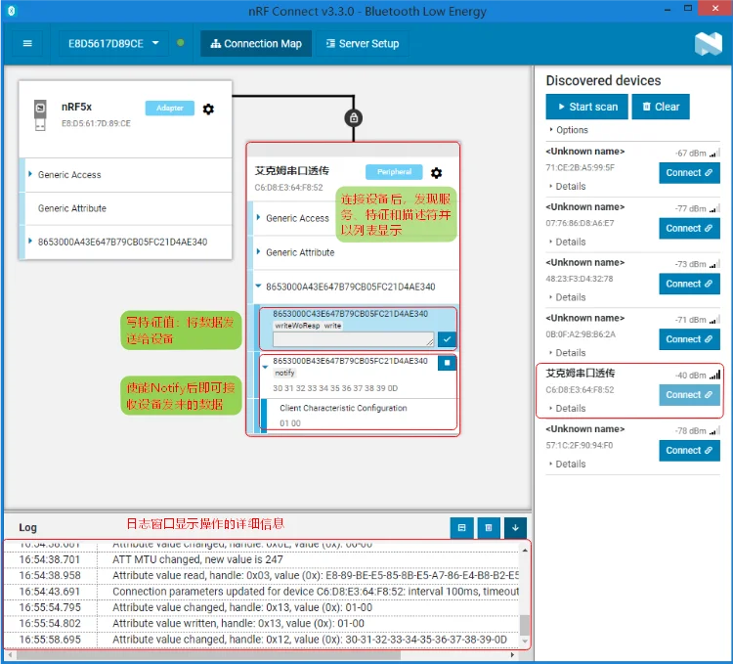Click the Nordic logo icon
Screen dimensions: 733x664
tap(708, 44)
